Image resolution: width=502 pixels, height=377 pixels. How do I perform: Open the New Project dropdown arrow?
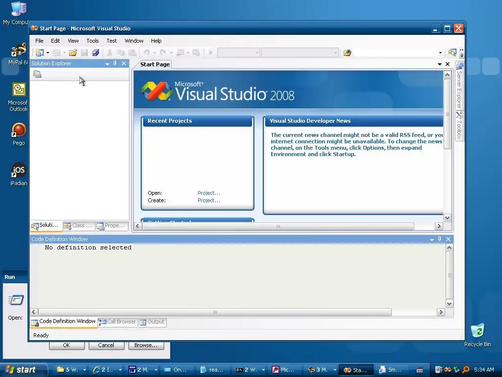tap(48, 53)
